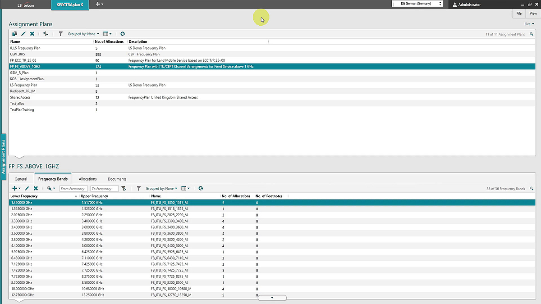The width and height of the screenshot is (541, 304).
Task: Apply frequency filter icon after To Frequency
Action: (124, 189)
